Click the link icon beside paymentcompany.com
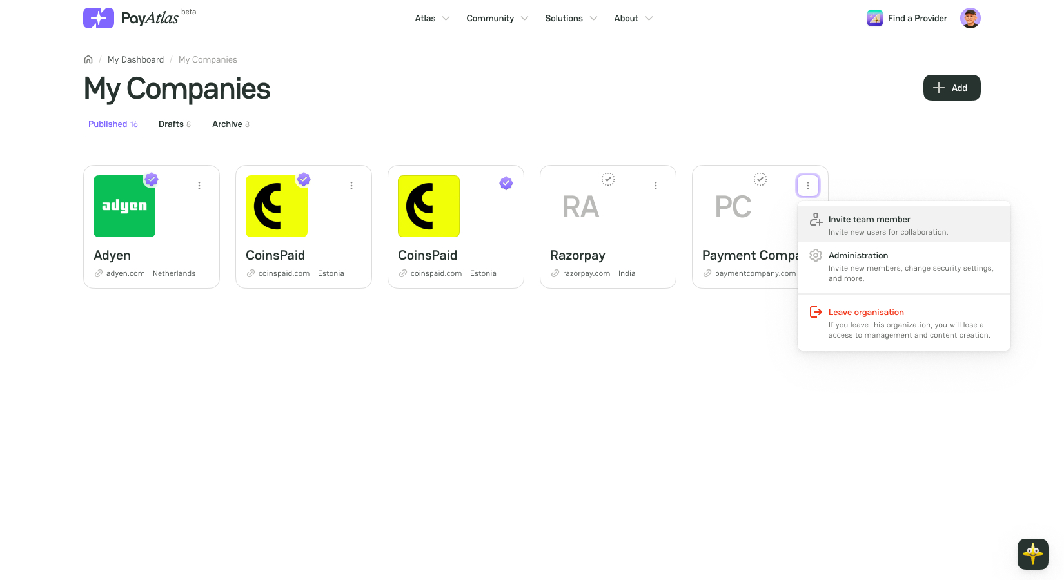This screenshot has width=1064, height=580. point(707,273)
